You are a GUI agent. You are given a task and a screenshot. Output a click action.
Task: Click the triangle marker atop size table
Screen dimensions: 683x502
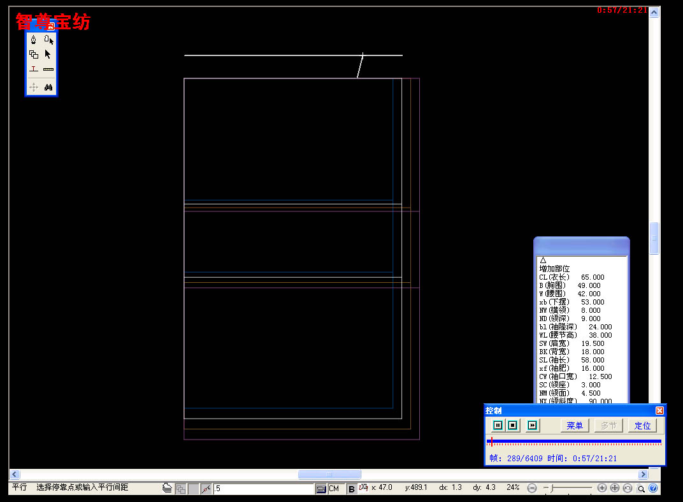coord(543,261)
